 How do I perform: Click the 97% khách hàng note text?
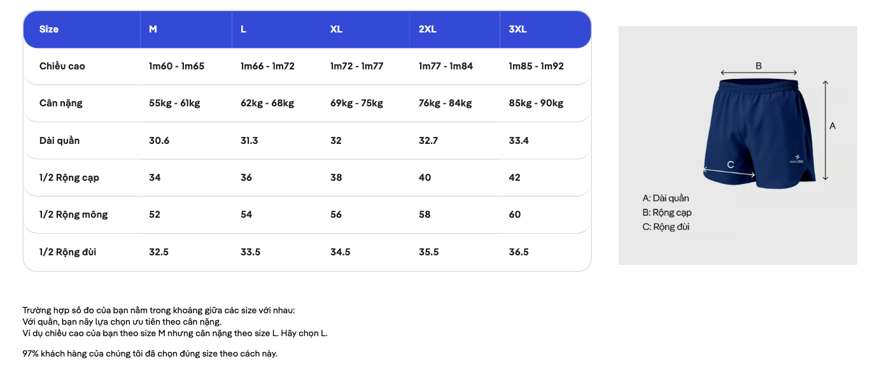coord(150,354)
